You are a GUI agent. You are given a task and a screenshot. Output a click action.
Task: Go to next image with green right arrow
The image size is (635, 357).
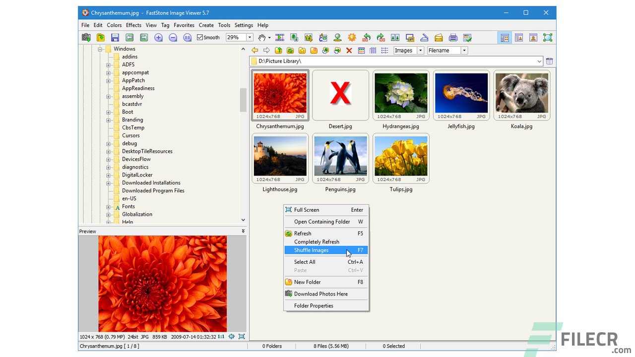(x=144, y=37)
